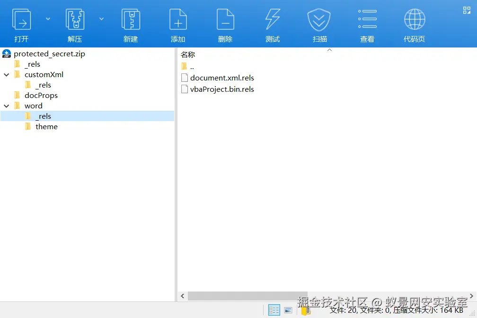Open the dropdown arrow next to 打开
The height and width of the screenshot is (318, 477).
(x=48, y=19)
